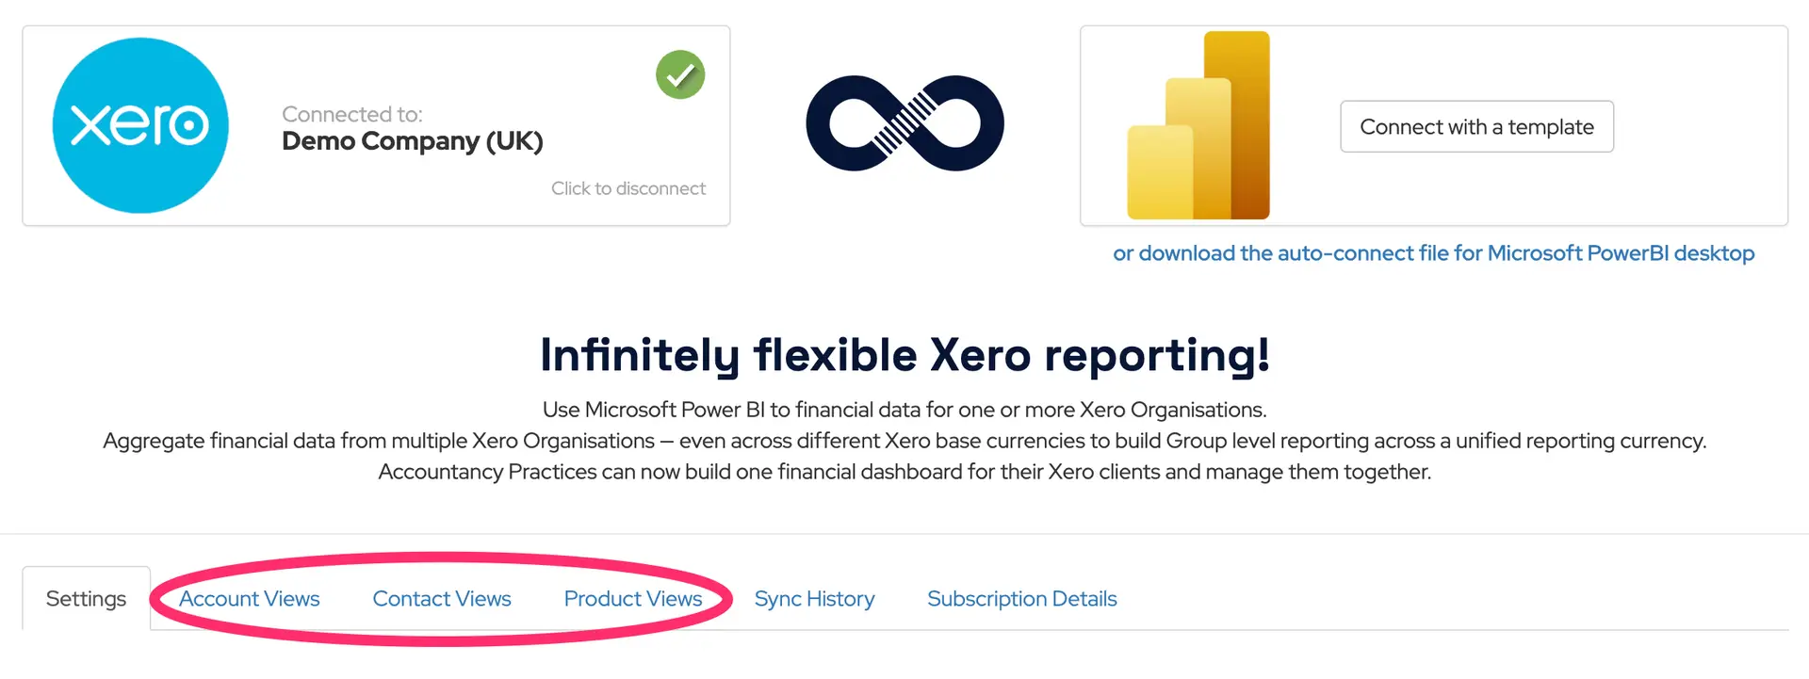Click the Connect with a template button
Viewport: 1809px width, 679px height.
tap(1476, 126)
